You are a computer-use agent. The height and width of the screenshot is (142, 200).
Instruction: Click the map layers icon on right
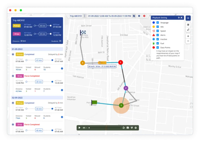coord(188,25)
